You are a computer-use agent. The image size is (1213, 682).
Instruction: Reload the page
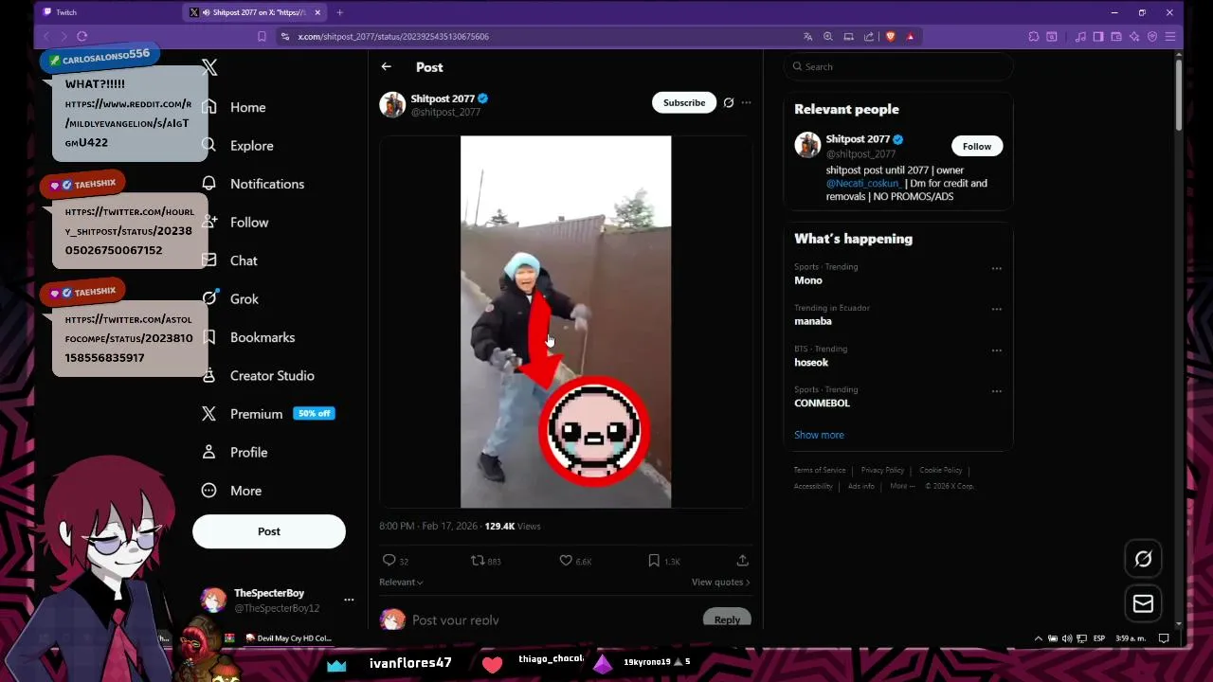click(x=82, y=36)
